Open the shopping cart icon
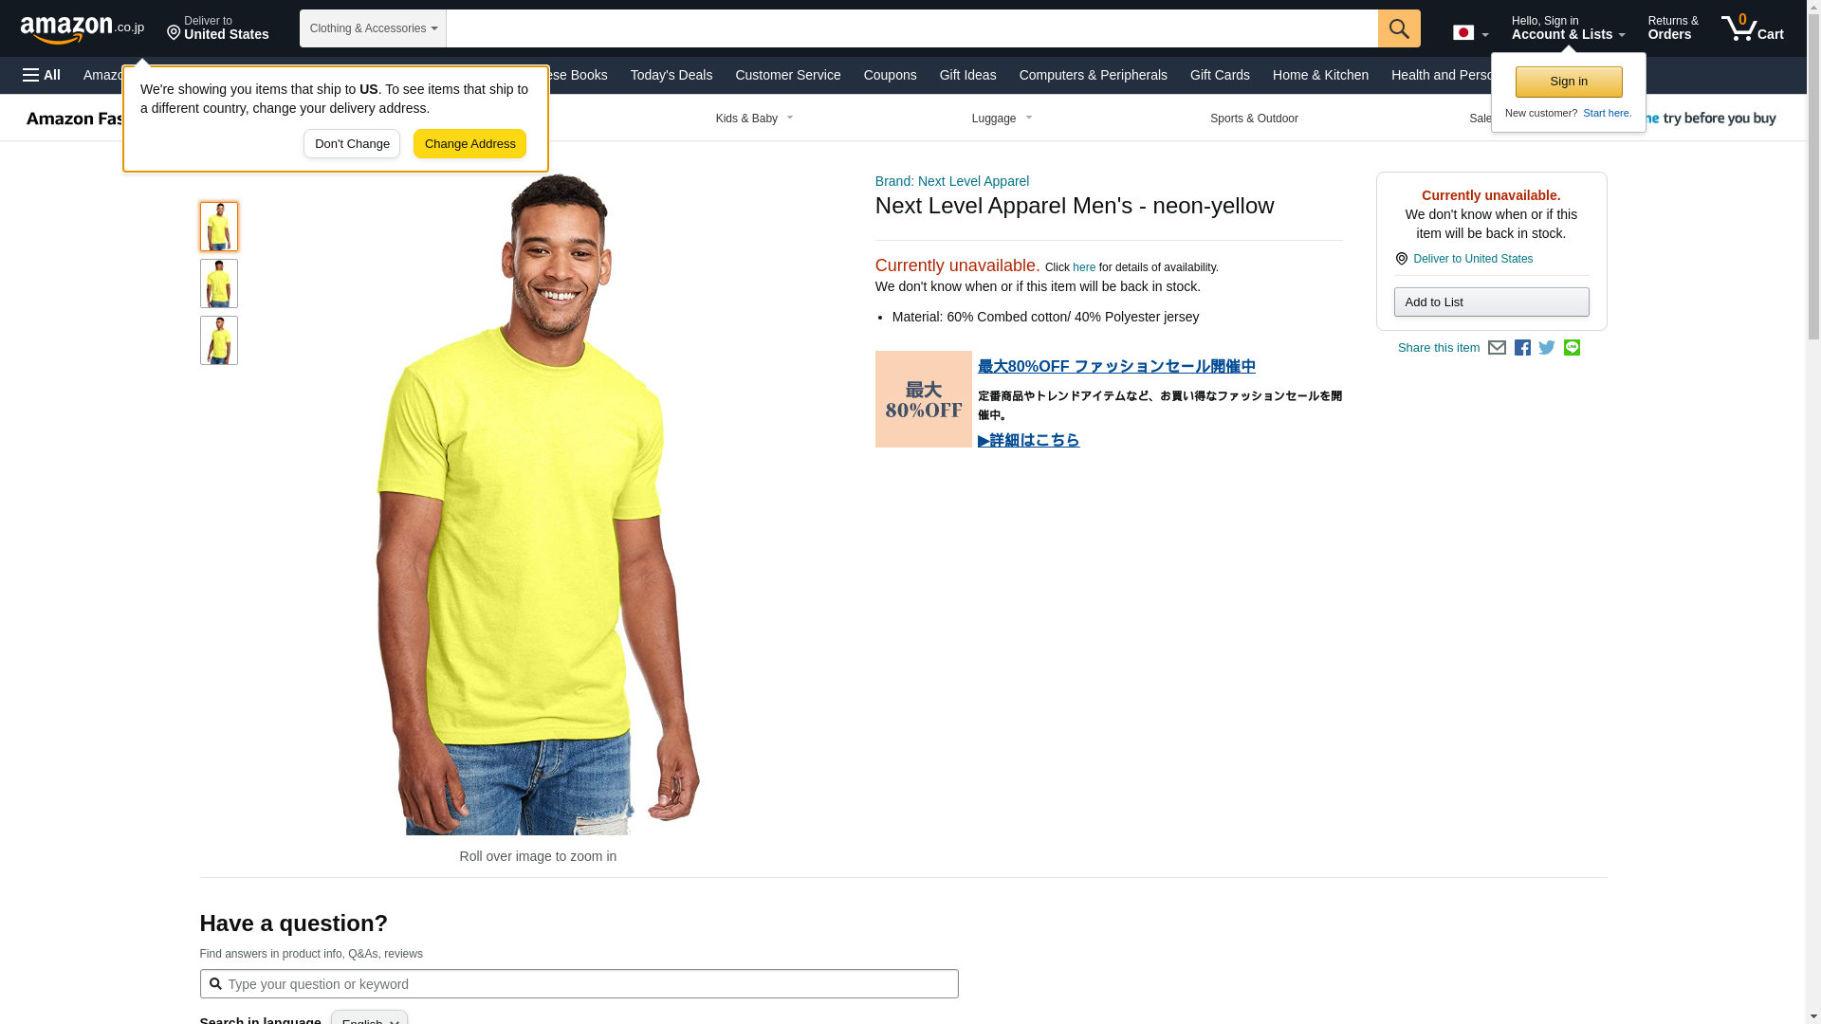Viewport: 1821px width, 1024px height. 1753,28
